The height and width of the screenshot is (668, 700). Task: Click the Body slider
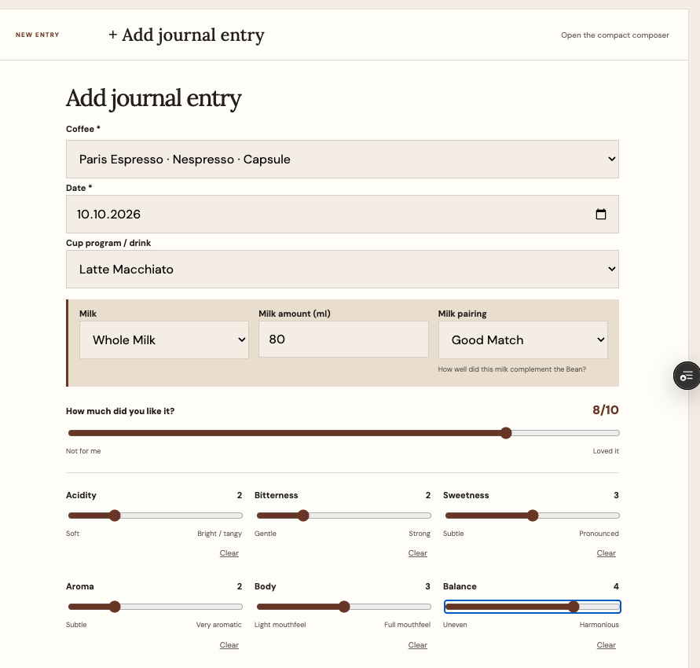point(344,607)
